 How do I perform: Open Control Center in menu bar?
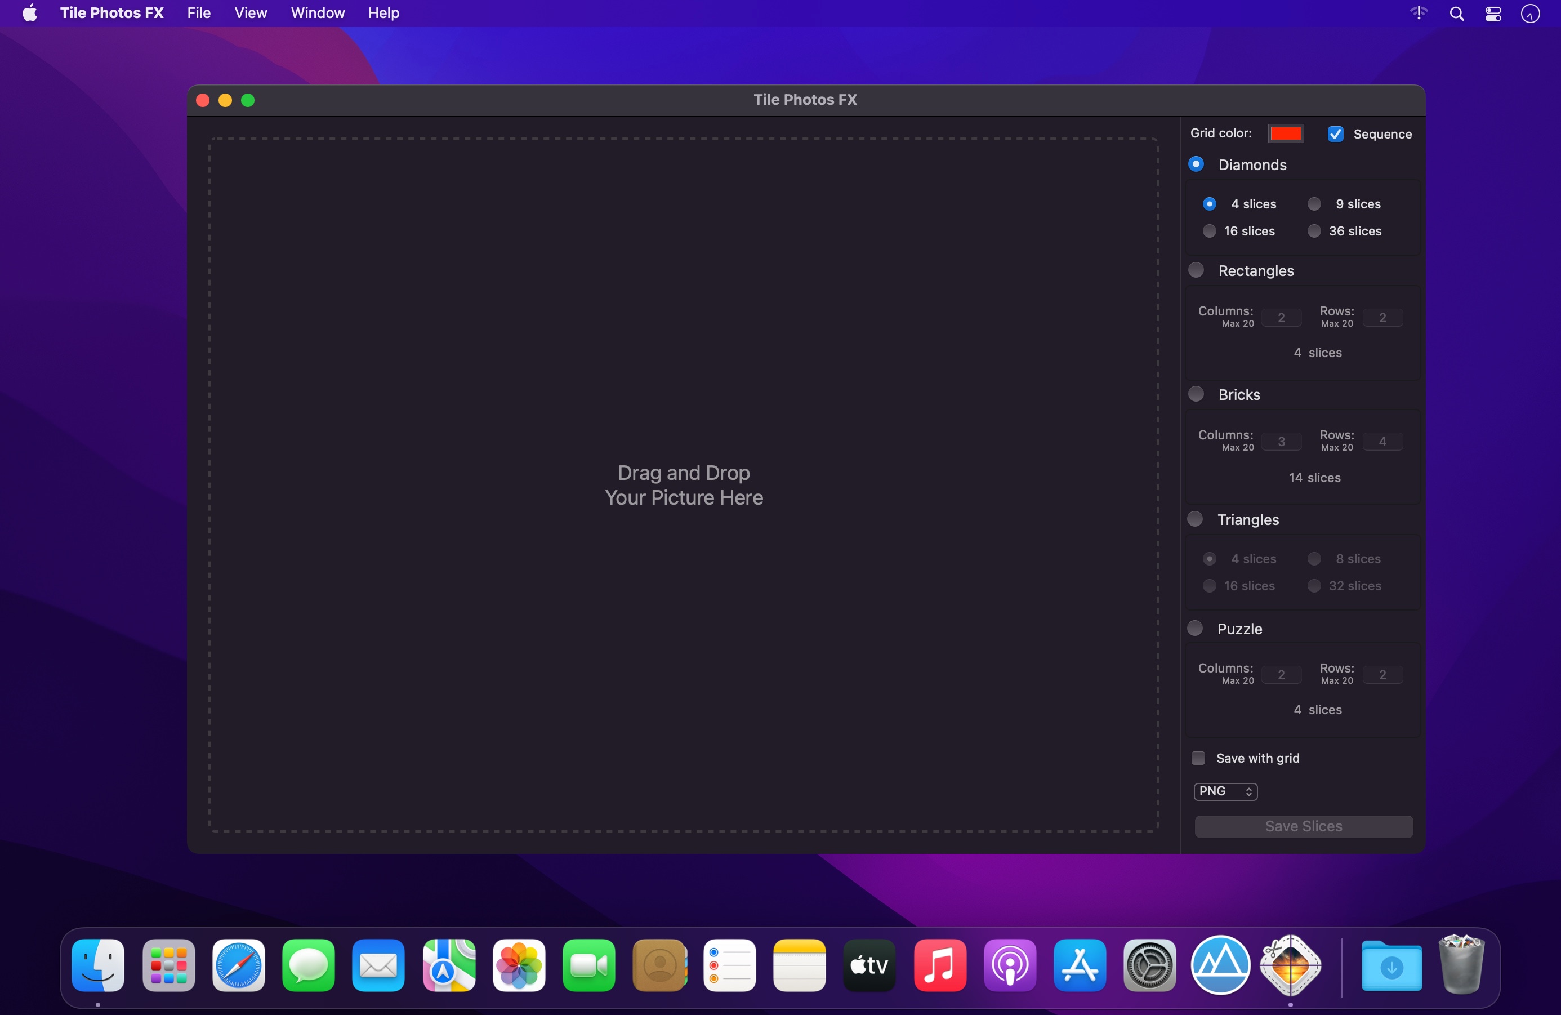(x=1493, y=14)
